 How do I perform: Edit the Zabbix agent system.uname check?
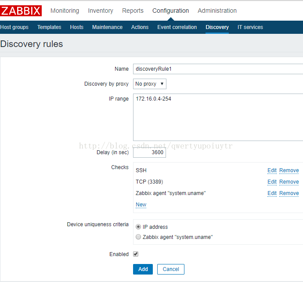tap(272, 193)
